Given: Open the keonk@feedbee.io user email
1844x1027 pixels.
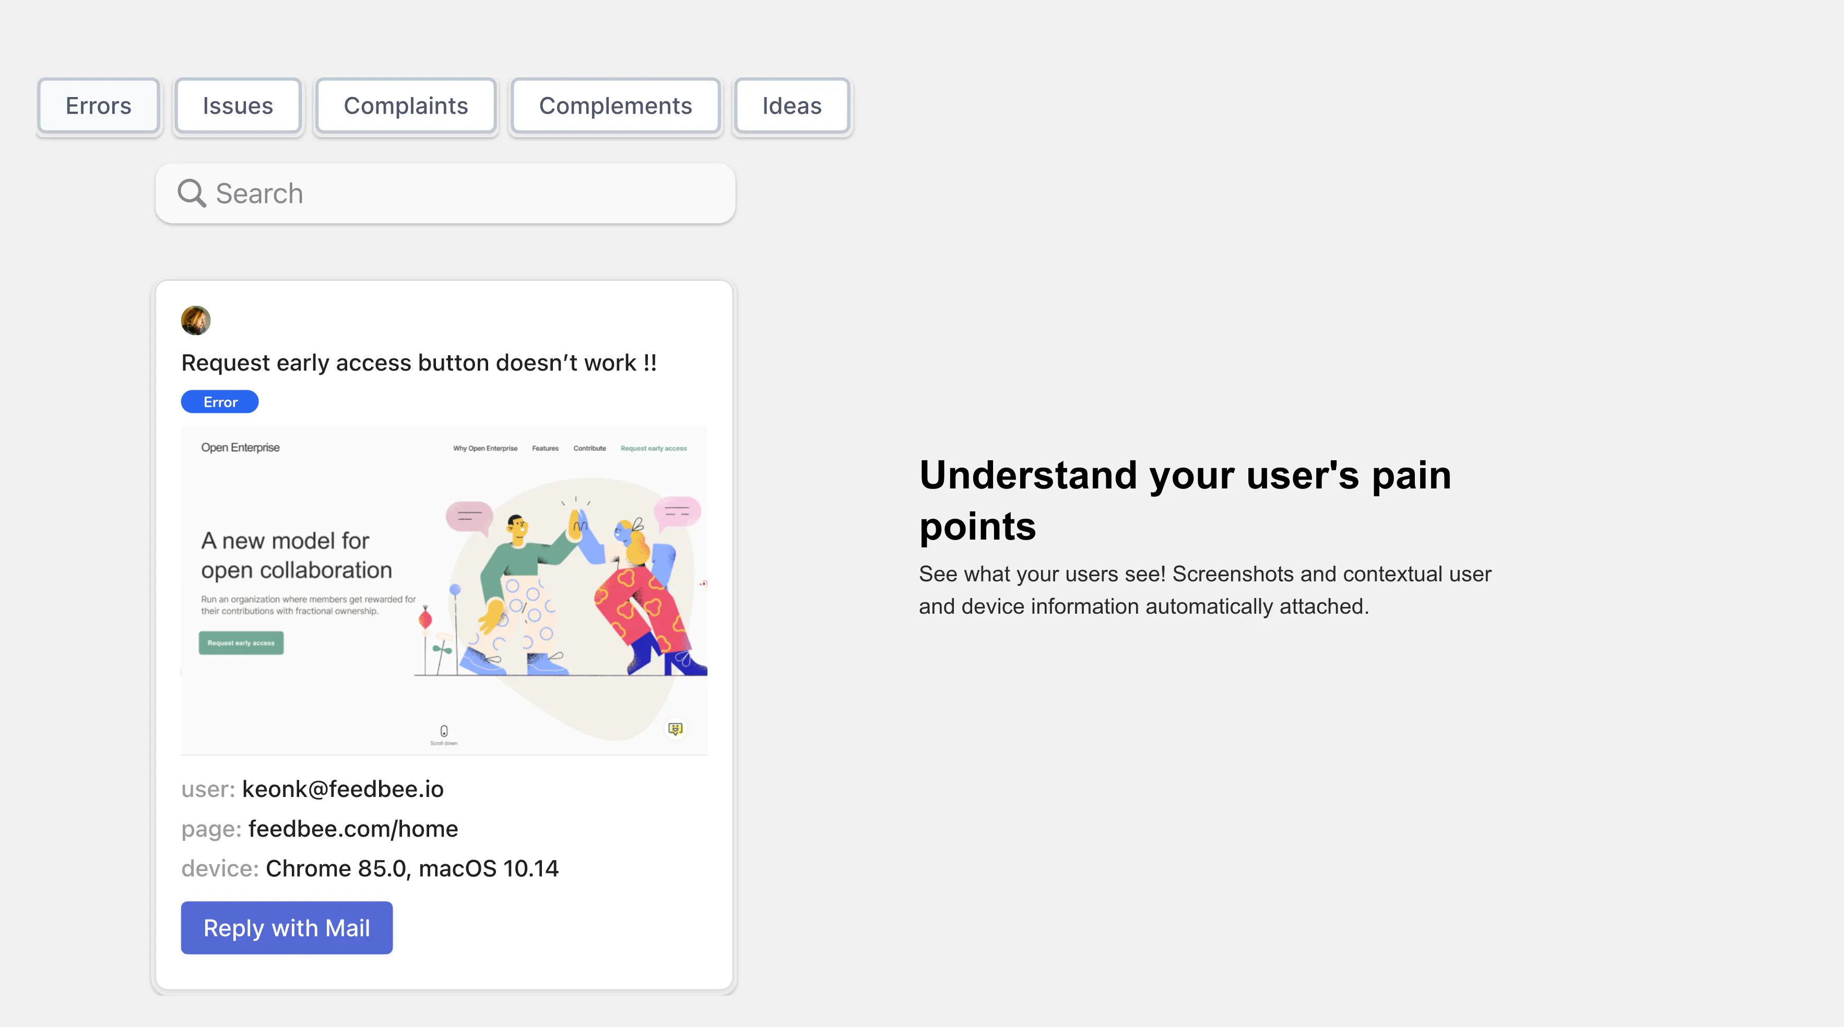Looking at the screenshot, I should pos(343,789).
